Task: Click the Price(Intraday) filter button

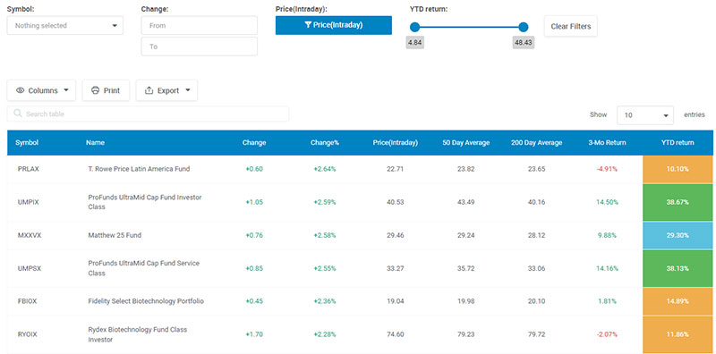Action: click(x=333, y=25)
